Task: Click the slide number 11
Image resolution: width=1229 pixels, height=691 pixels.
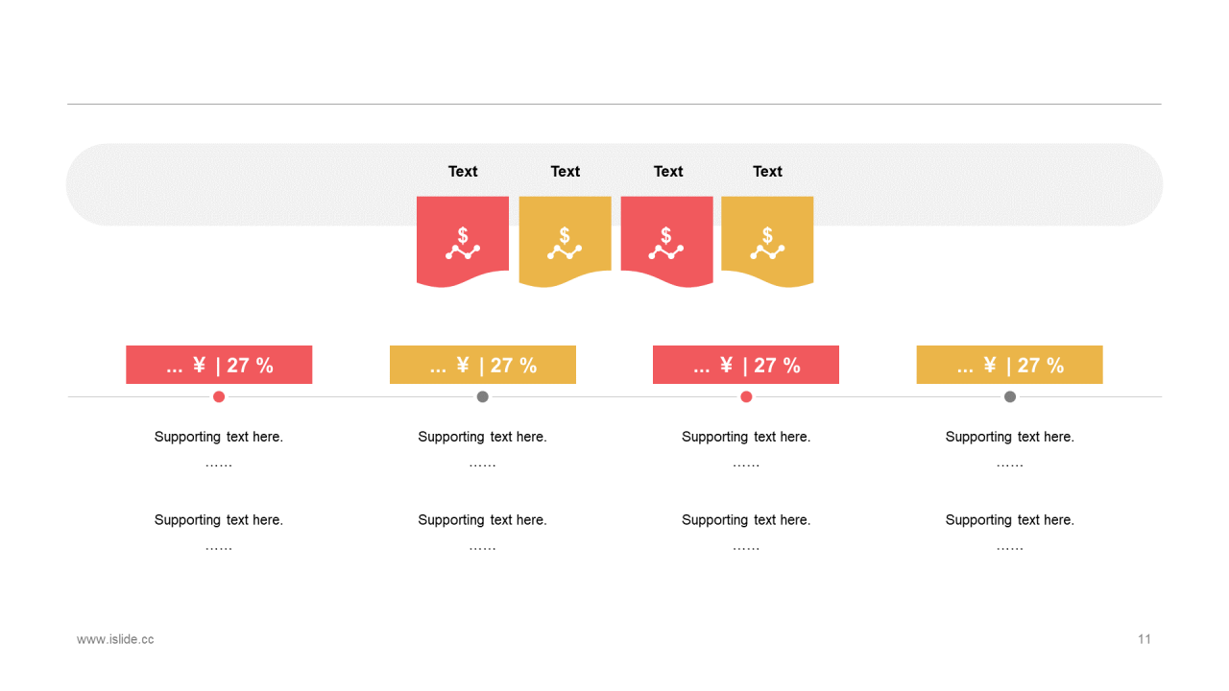Action: pyautogui.click(x=1145, y=639)
